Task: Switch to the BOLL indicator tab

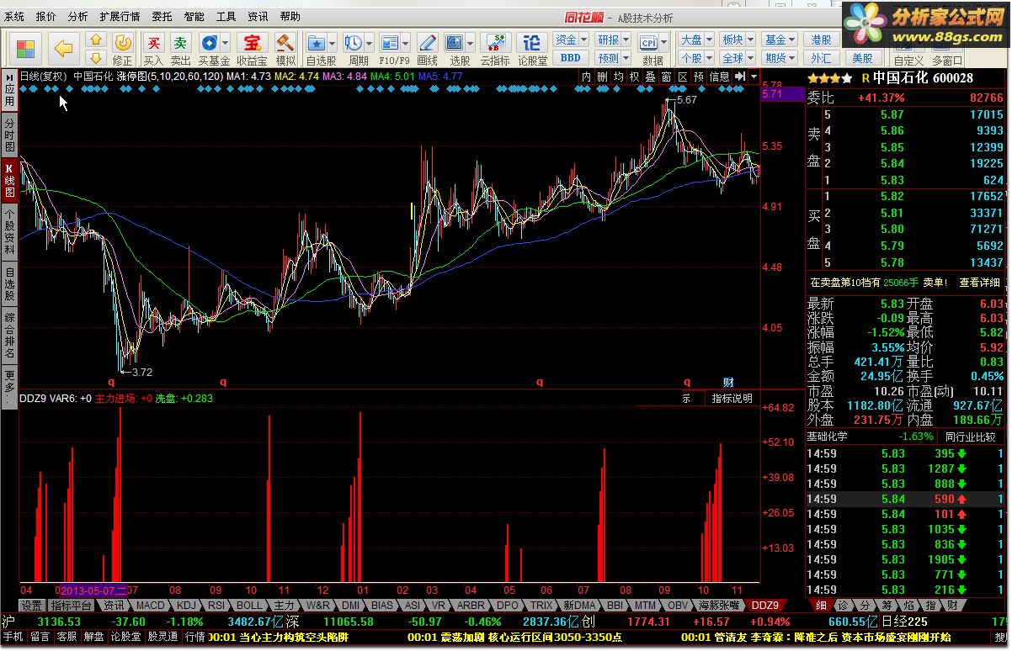Action: click(248, 605)
